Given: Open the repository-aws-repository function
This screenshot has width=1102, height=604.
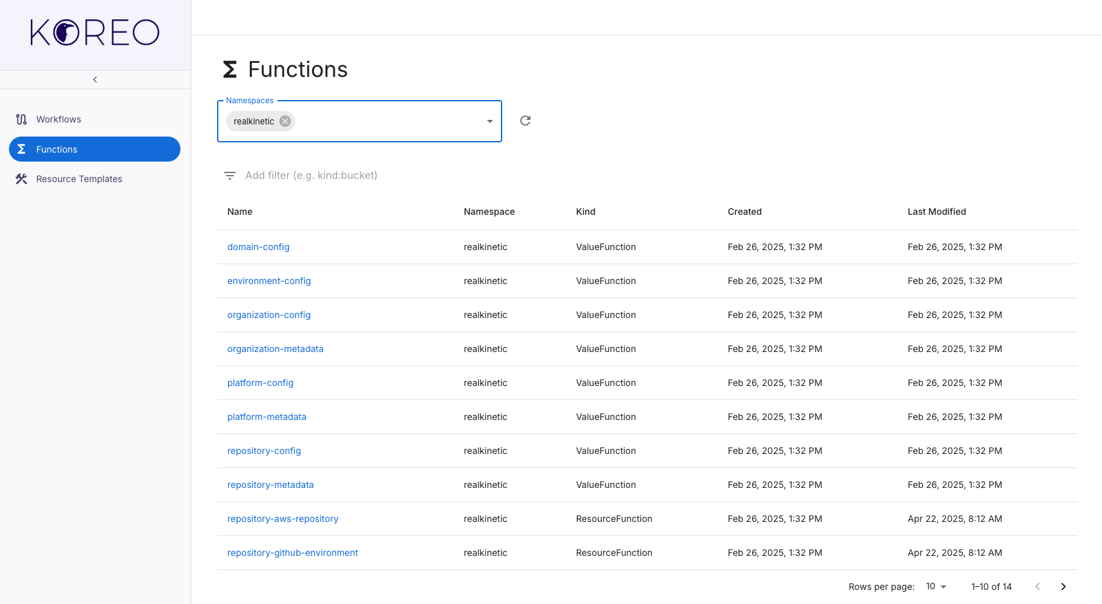Looking at the screenshot, I should (x=283, y=519).
